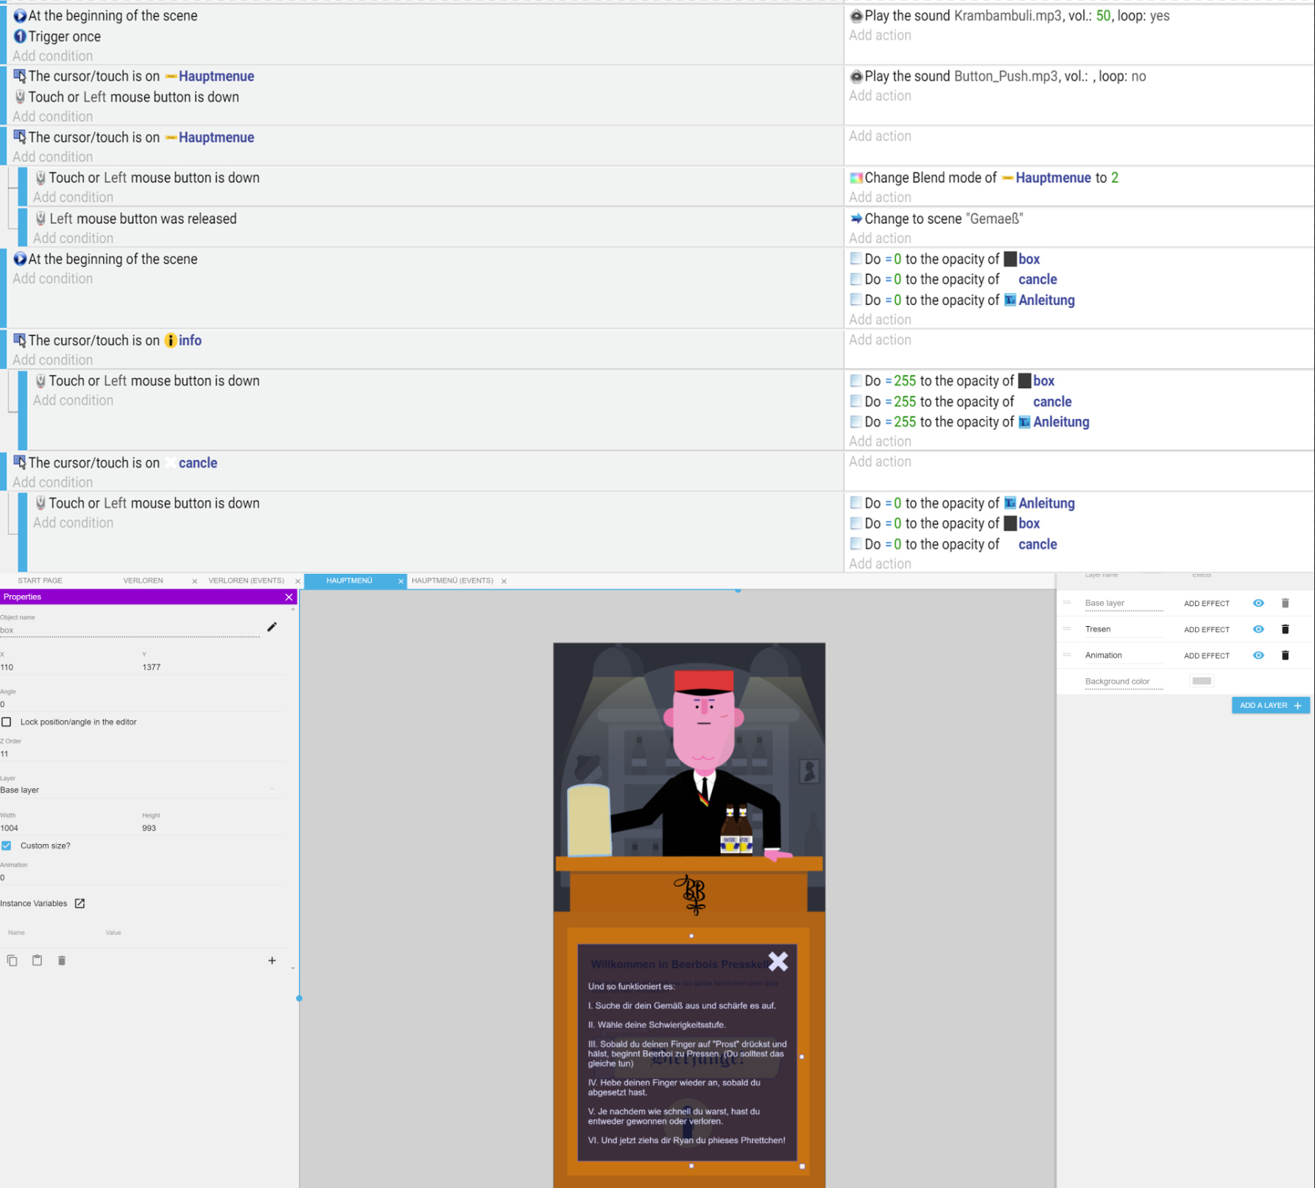This screenshot has width=1315, height=1188.
Task: Add an instance variable with plus icon
Action: point(272,960)
